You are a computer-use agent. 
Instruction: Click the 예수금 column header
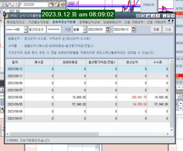point(39,62)
